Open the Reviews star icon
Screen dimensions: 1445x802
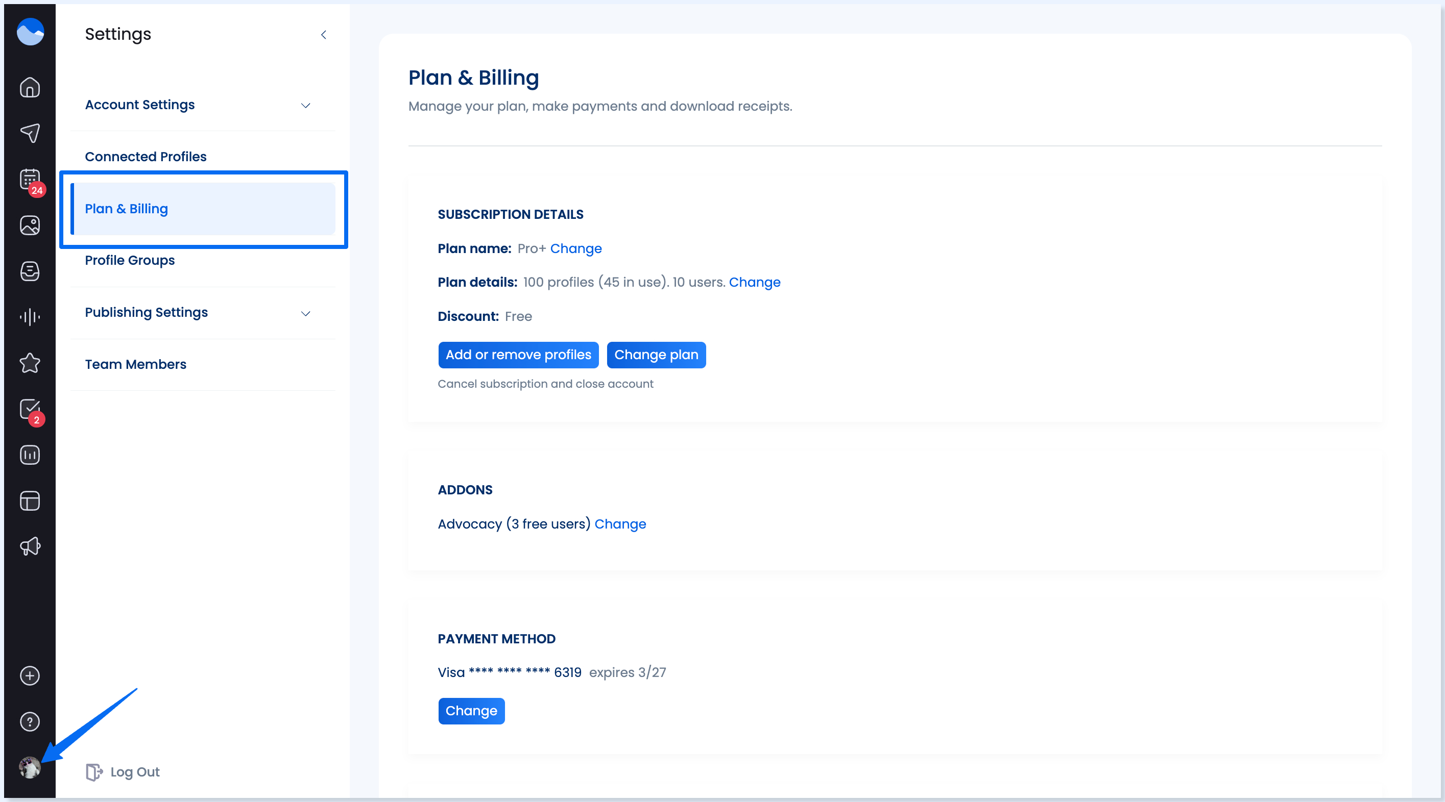pyautogui.click(x=30, y=363)
